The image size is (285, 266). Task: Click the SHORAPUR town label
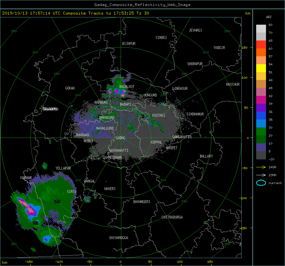[195, 64]
